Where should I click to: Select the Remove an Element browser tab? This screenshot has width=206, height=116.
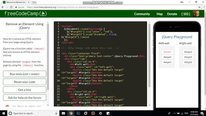(x=16, y=2)
